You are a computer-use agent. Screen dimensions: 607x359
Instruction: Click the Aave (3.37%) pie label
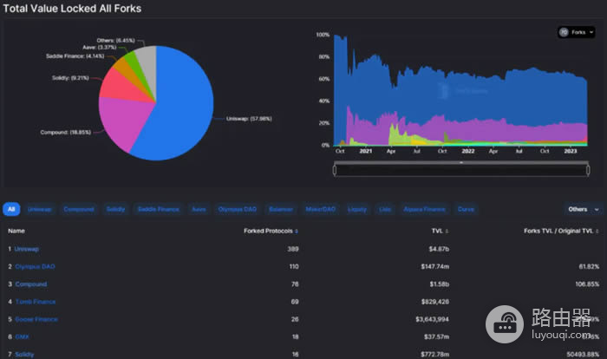click(x=99, y=47)
